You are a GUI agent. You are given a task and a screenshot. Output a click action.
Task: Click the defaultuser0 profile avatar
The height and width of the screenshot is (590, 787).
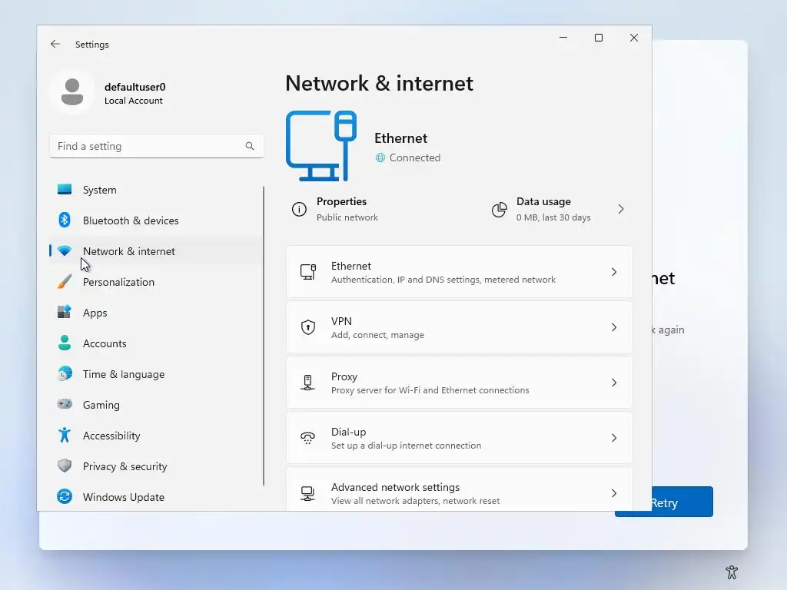click(x=72, y=92)
